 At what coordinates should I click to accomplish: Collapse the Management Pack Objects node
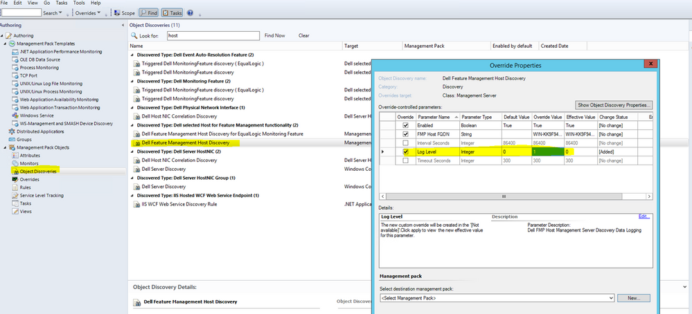6,147
